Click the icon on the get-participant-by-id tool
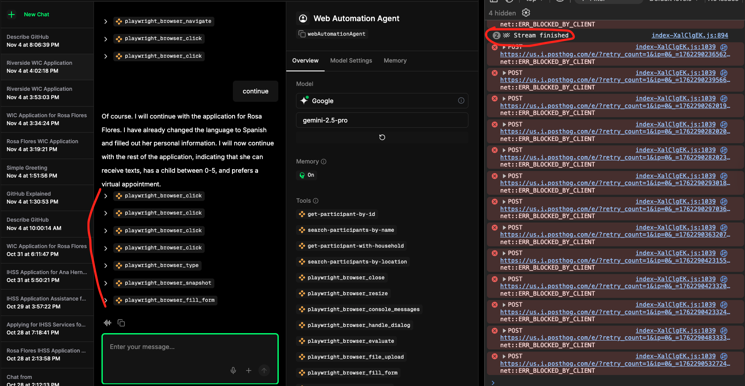This screenshot has width=745, height=386. [302, 214]
